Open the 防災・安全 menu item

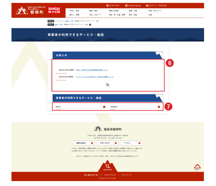pyautogui.click(x=133, y=15)
